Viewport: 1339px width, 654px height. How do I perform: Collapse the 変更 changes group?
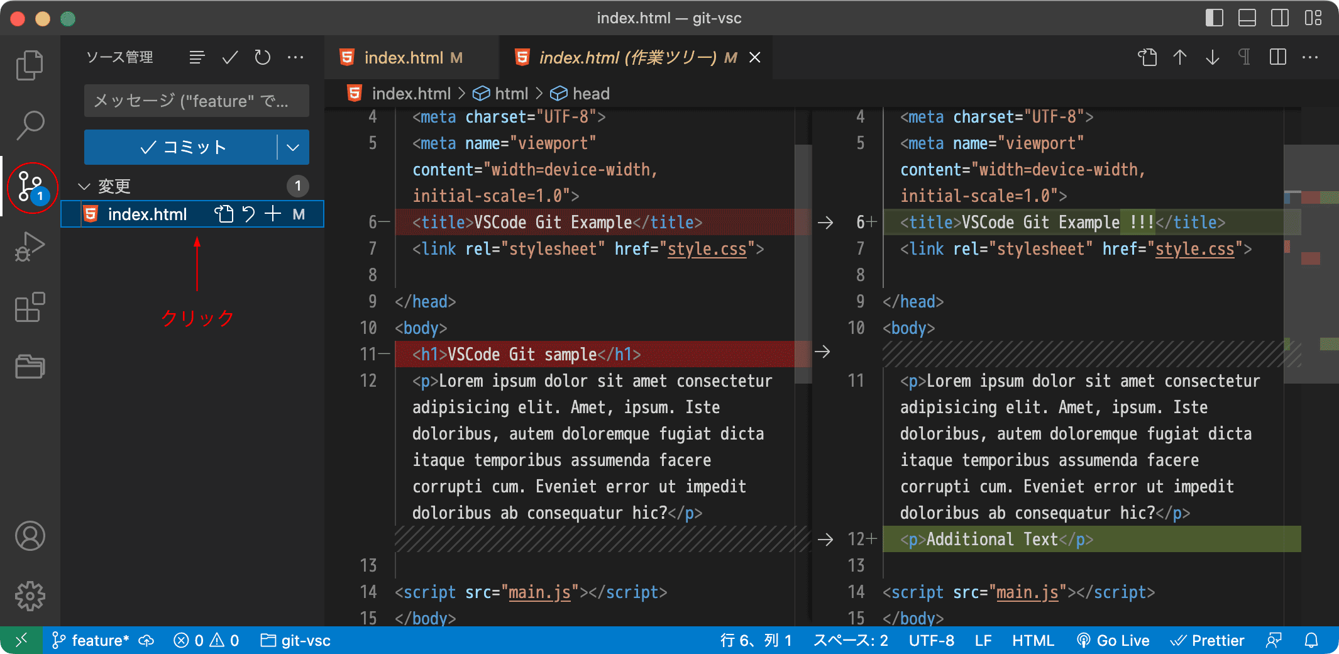pos(84,186)
